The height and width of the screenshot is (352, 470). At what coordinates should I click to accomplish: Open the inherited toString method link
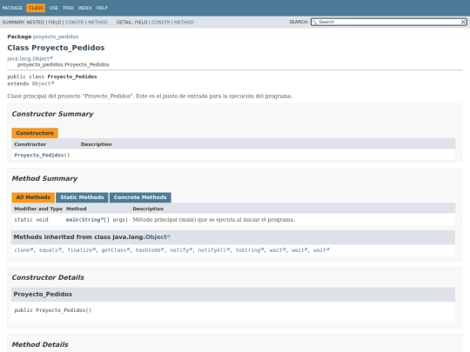(250, 250)
